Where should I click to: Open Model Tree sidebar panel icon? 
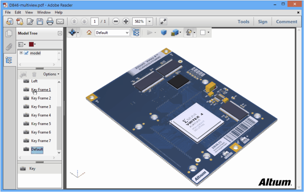[9, 60]
